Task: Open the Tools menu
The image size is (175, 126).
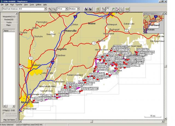Action: [x=32, y=5]
